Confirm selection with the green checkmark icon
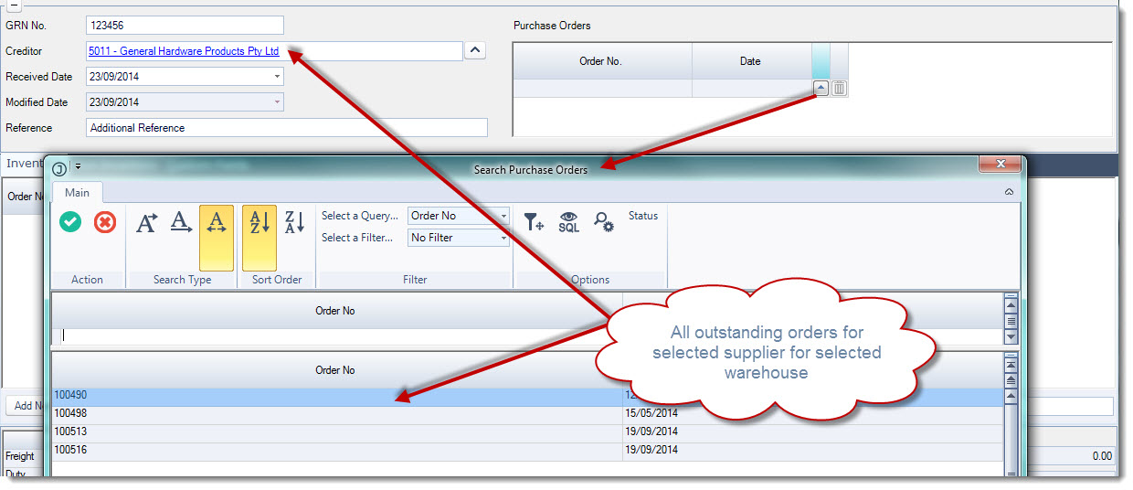The image size is (1133, 490). click(70, 221)
